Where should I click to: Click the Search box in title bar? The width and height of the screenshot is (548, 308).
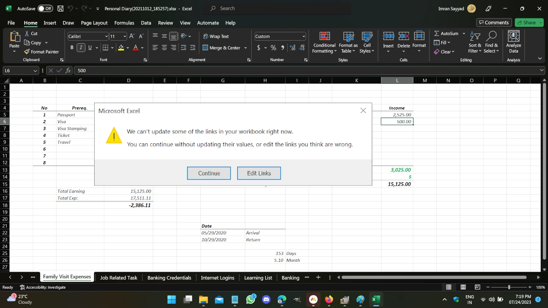(277, 9)
